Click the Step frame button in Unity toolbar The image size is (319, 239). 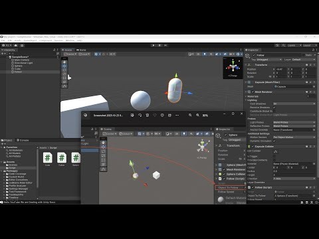click(x=165, y=45)
